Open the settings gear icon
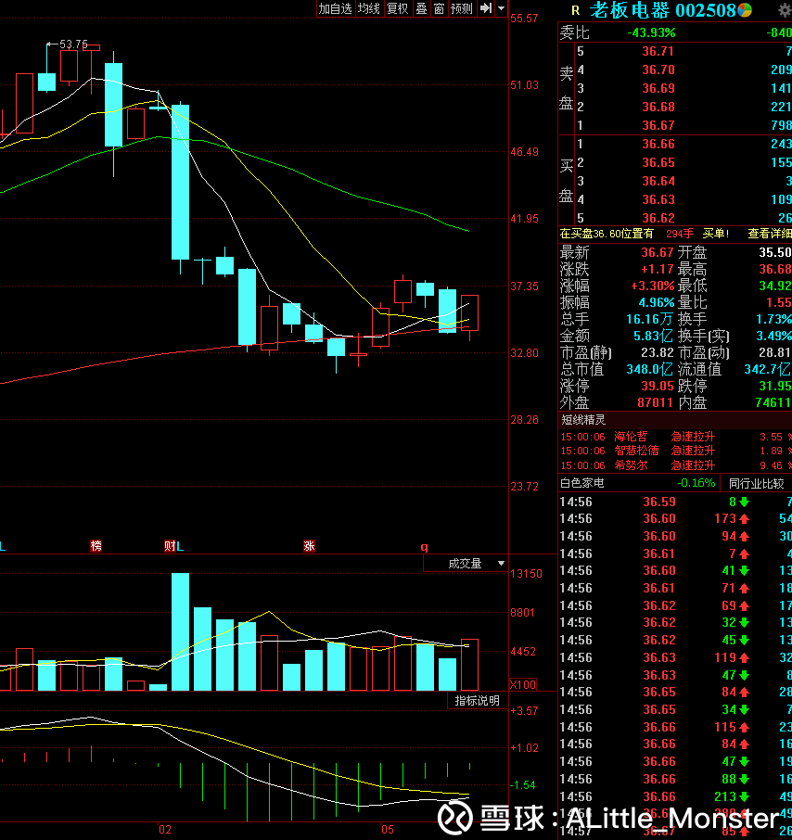This screenshot has height=840, width=792. 785,10
